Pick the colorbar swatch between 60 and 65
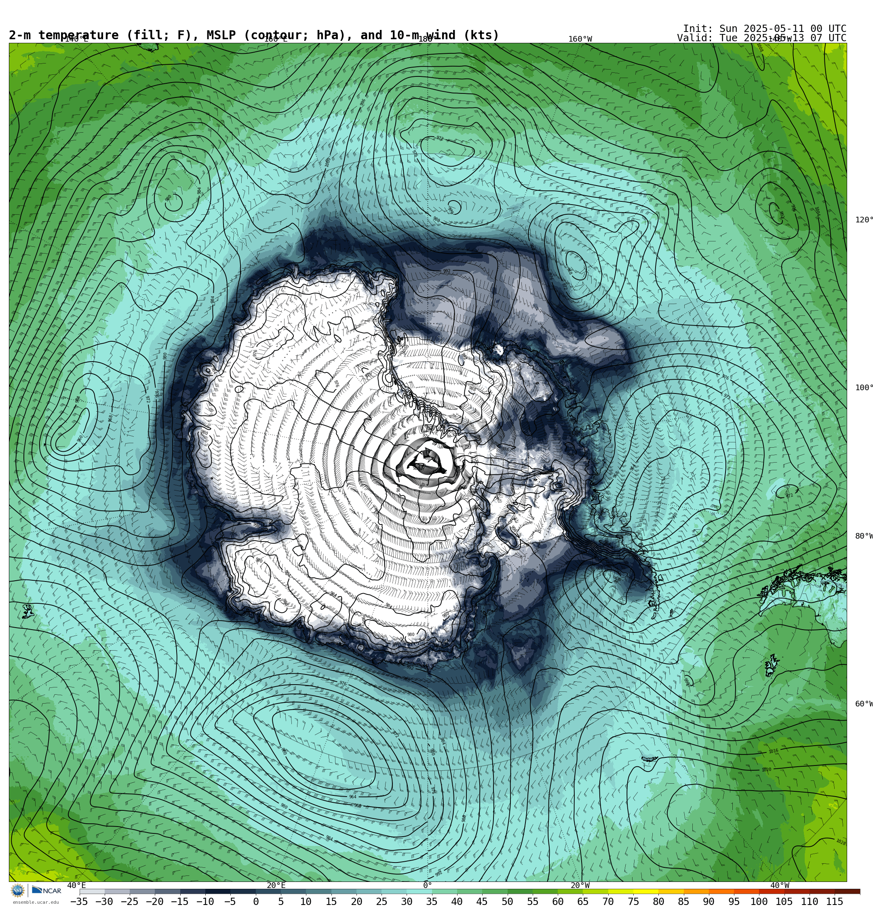Image resolution: width=873 pixels, height=907 pixels. point(570,891)
